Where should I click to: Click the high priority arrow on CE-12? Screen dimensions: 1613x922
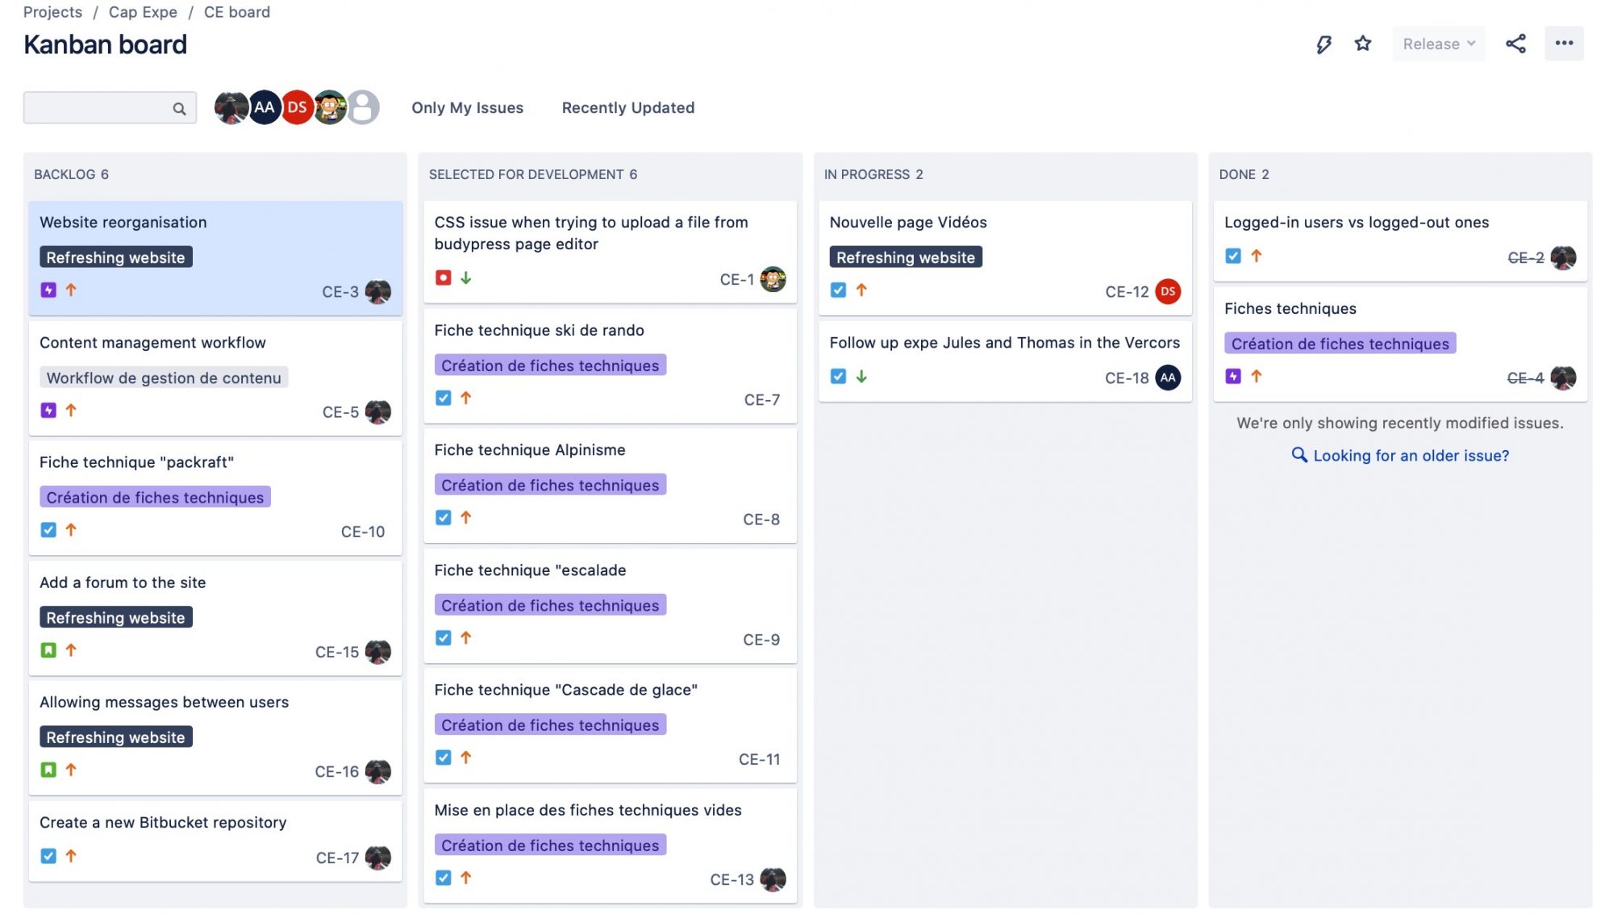(861, 290)
